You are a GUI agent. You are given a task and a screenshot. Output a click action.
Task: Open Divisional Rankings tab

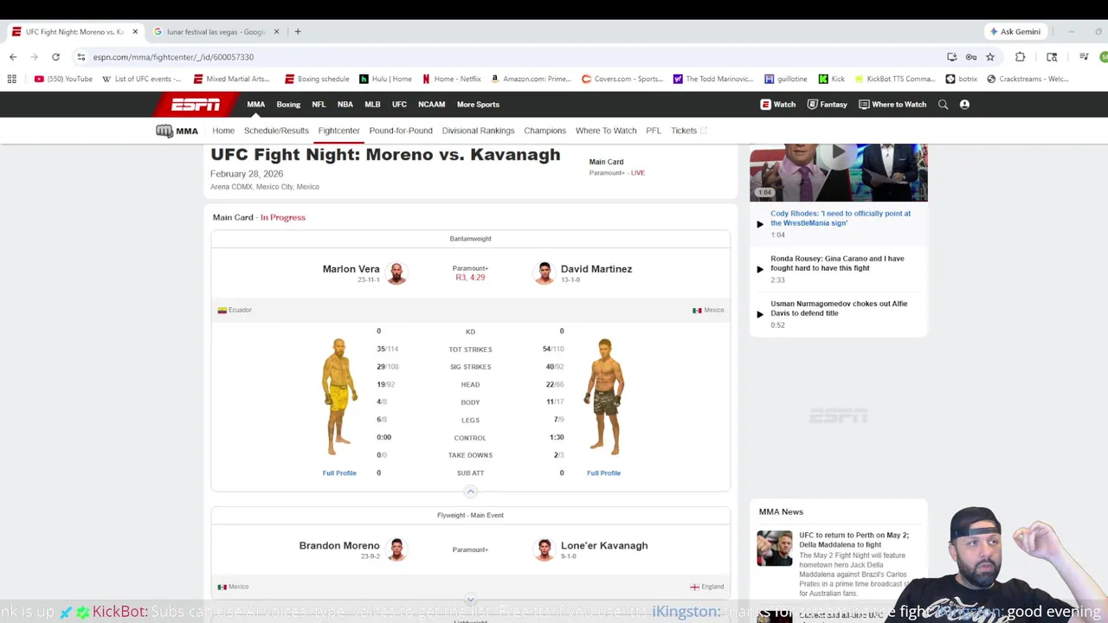click(478, 131)
